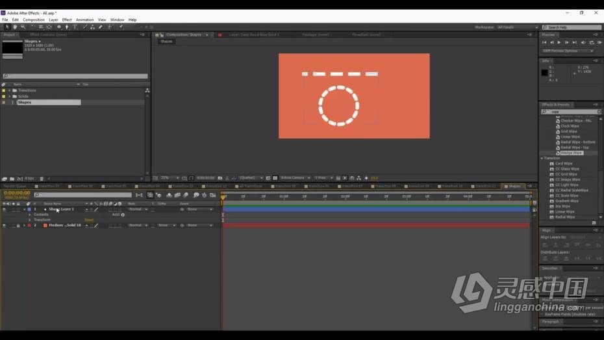The height and width of the screenshot is (340, 604).
Task: Select the Clone Stamp tool
Action: (92, 27)
